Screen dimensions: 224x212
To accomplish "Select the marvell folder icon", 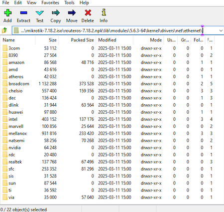I will click(5, 126).
